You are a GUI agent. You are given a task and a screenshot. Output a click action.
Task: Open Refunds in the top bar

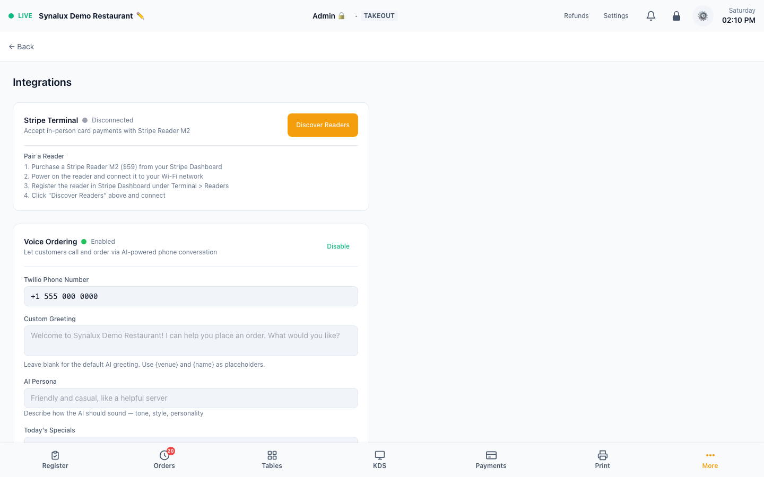[x=576, y=16]
